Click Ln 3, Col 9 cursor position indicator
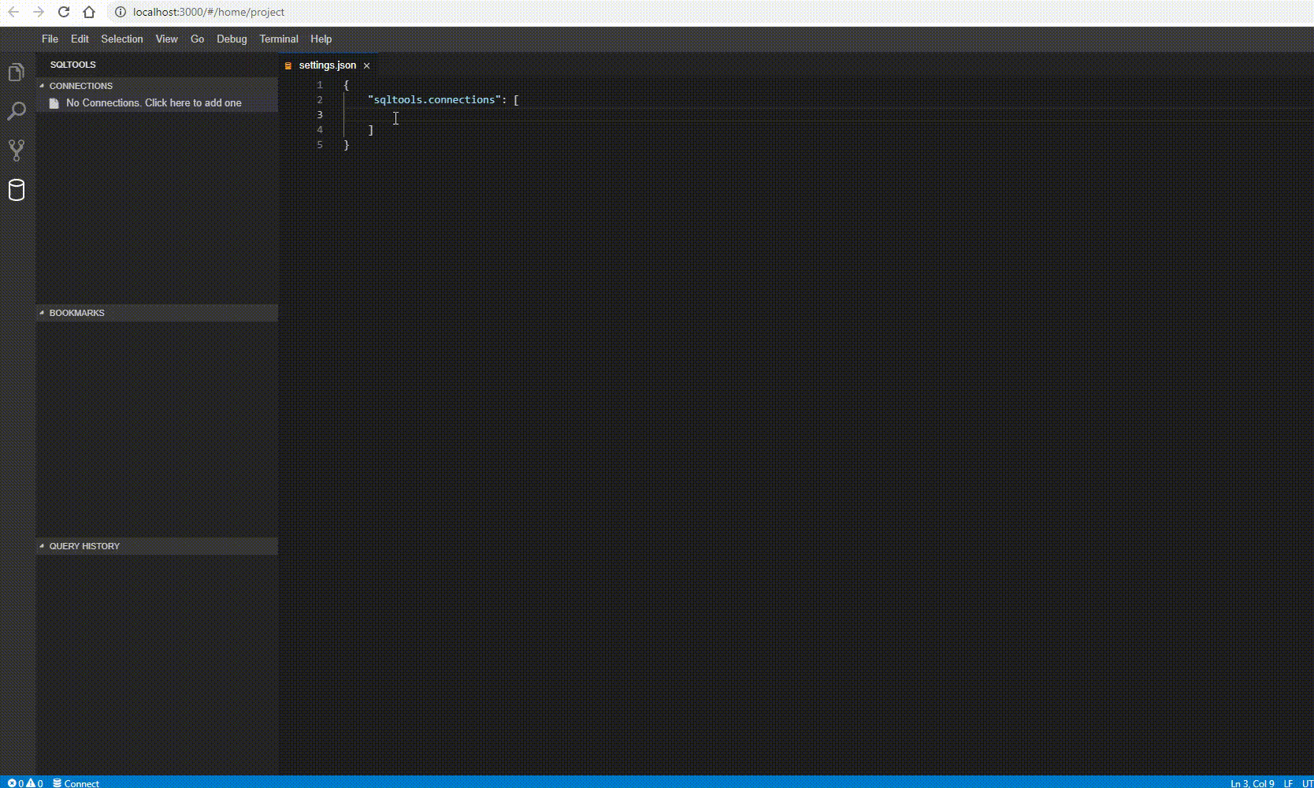The image size is (1314, 788). pyautogui.click(x=1253, y=783)
